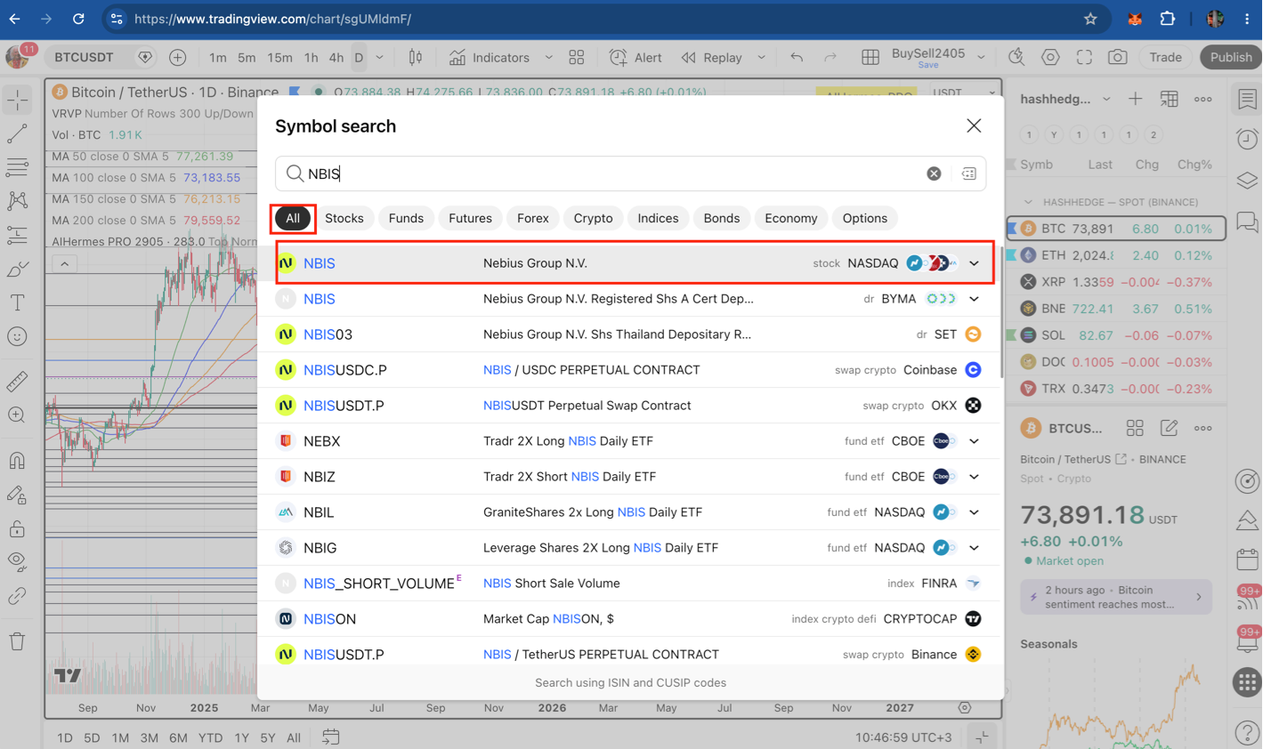Select the brush drawing tool
This screenshot has height=749, width=1263.
pyautogui.click(x=18, y=269)
